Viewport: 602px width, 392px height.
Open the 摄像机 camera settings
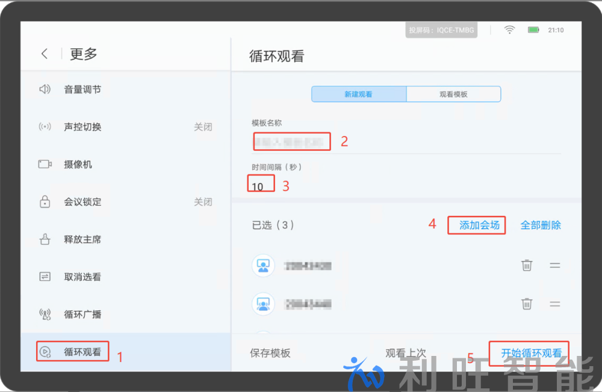point(126,164)
